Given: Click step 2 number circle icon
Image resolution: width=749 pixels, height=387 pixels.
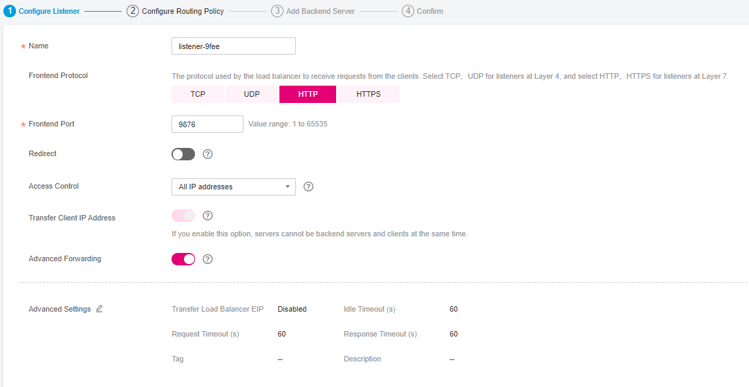Looking at the screenshot, I should [x=133, y=11].
